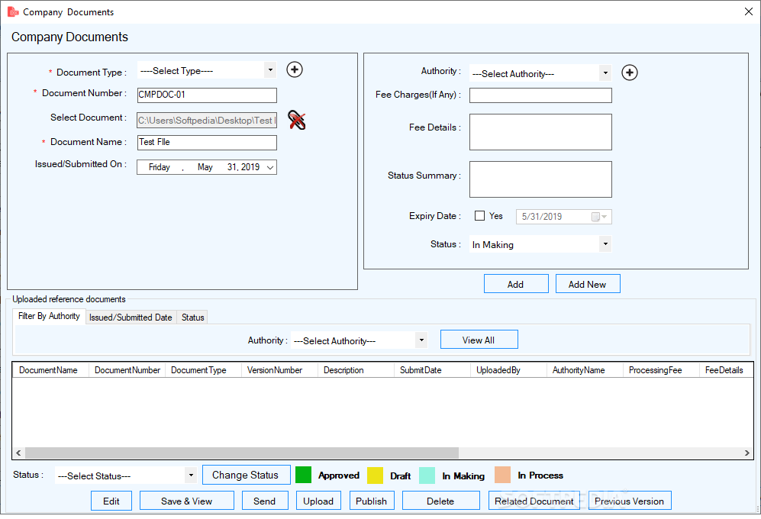Click the DocumentType column header

coord(203,370)
